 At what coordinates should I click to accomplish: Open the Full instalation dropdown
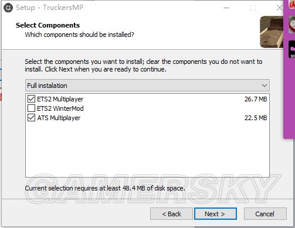pyautogui.click(x=147, y=86)
